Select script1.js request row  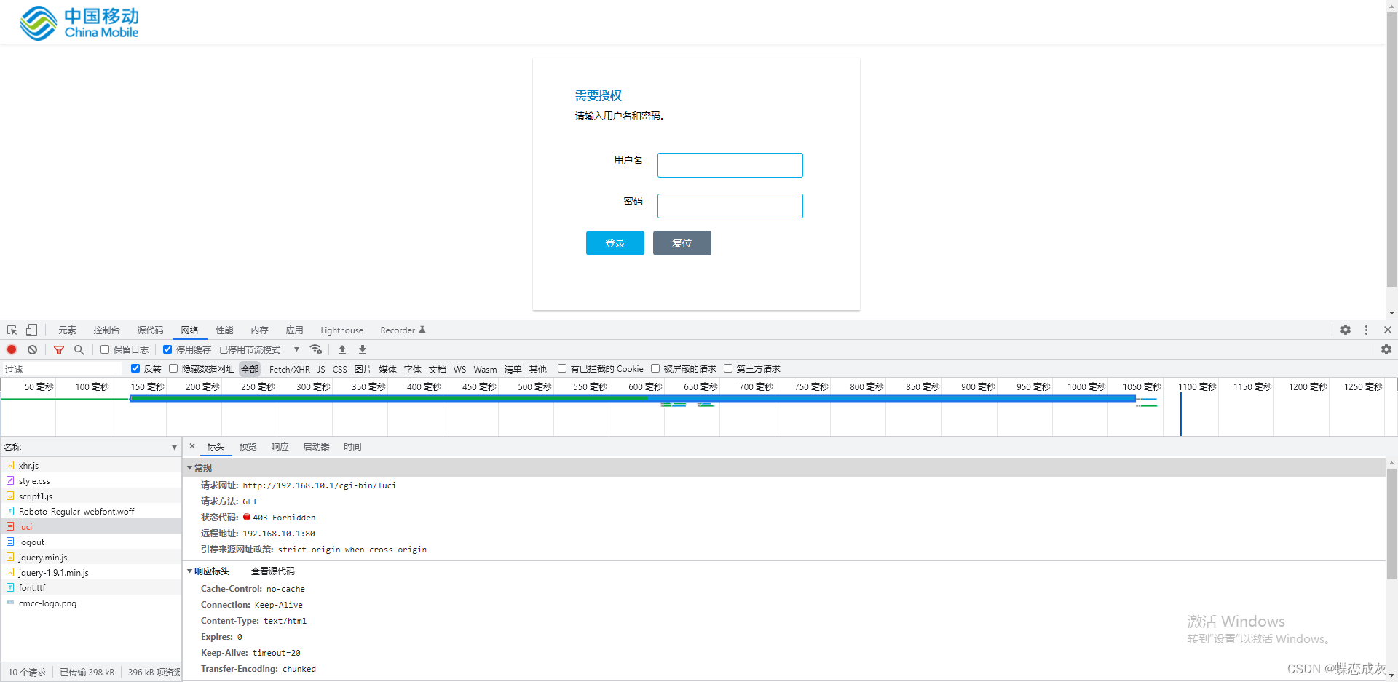click(x=91, y=496)
